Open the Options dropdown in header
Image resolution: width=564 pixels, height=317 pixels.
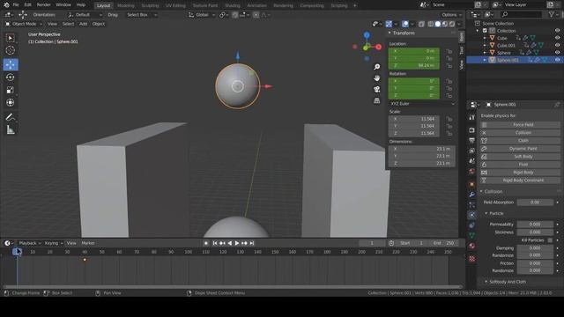(x=451, y=15)
